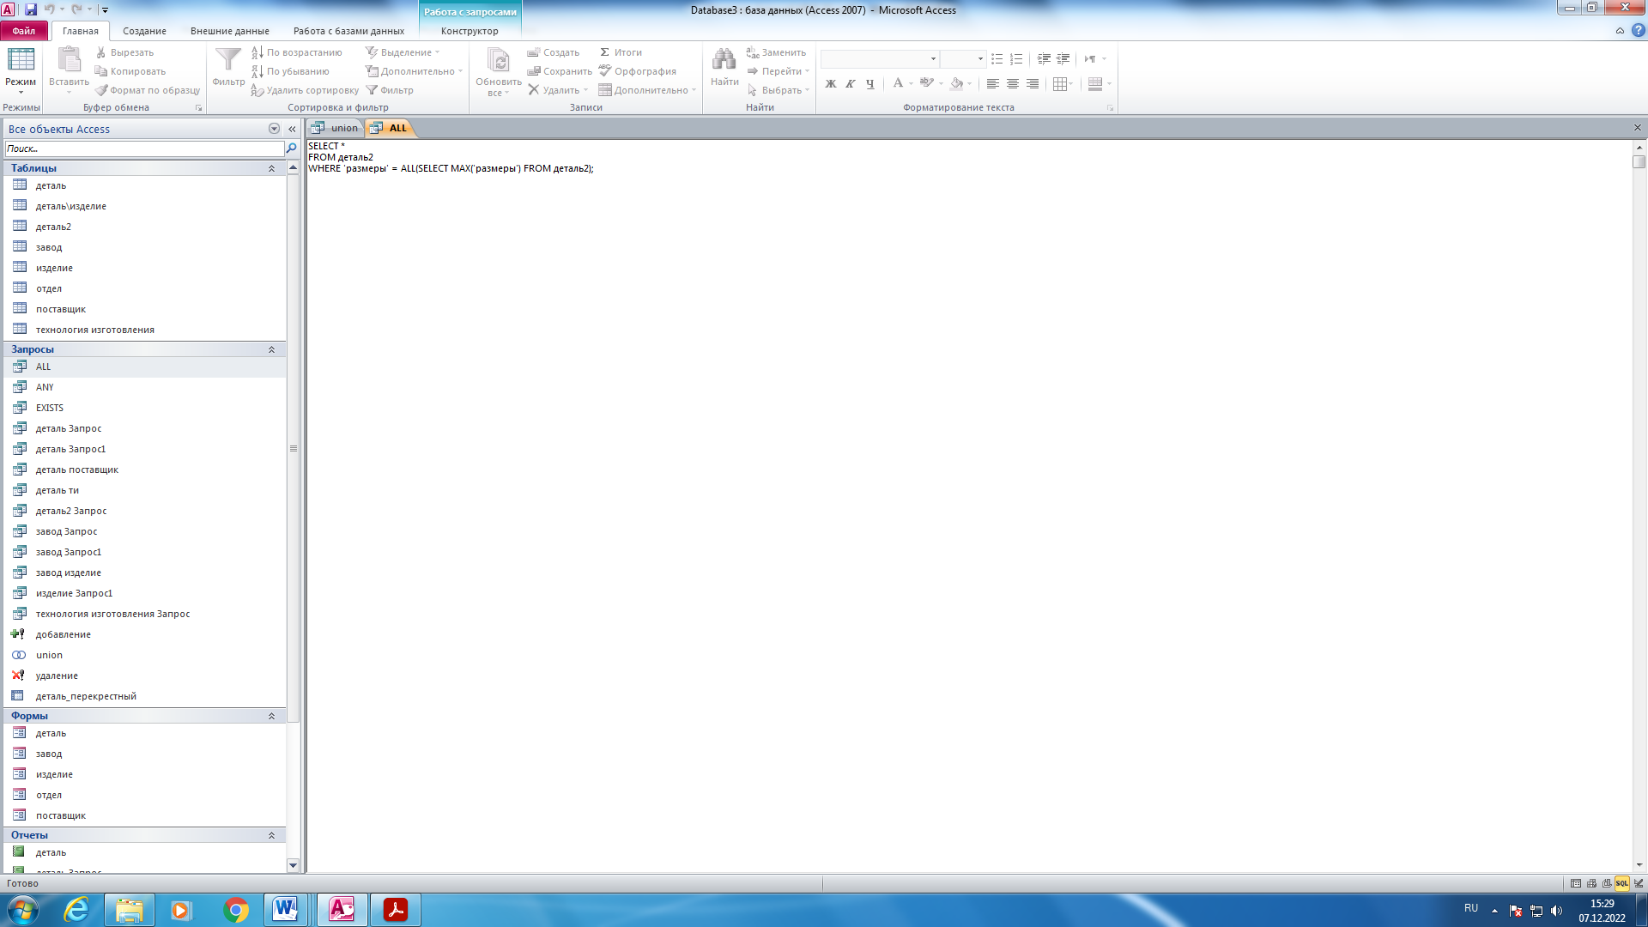Viewport: 1648px width, 927px height.
Task: Open font color dropdown arrow
Action: click(911, 84)
